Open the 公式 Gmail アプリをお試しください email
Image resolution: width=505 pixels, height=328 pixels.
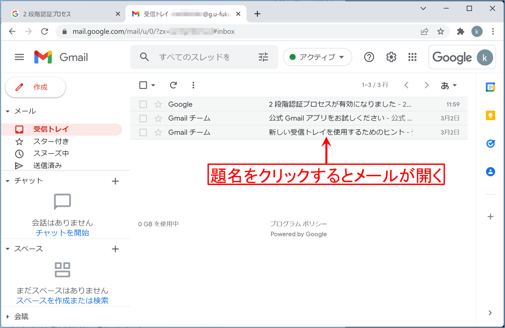point(299,119)
